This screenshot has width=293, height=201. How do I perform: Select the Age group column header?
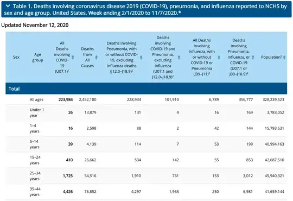(37, 57)
